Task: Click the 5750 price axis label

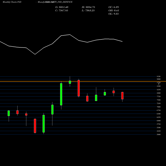Action: (159, 124)
